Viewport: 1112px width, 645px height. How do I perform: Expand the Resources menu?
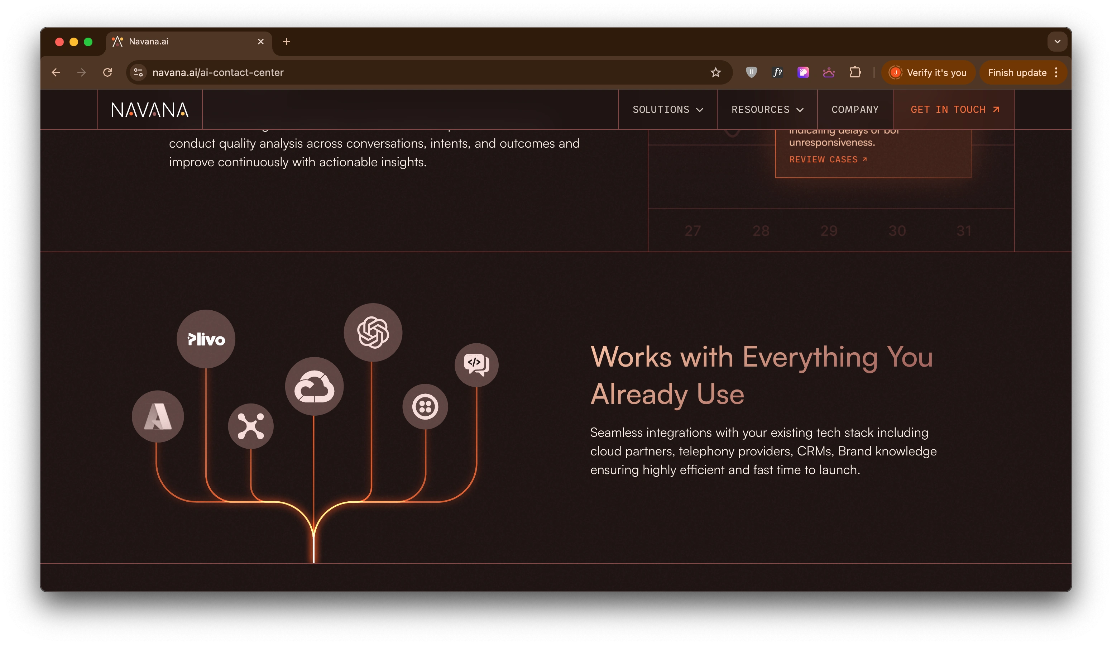[x=767, y=110]
